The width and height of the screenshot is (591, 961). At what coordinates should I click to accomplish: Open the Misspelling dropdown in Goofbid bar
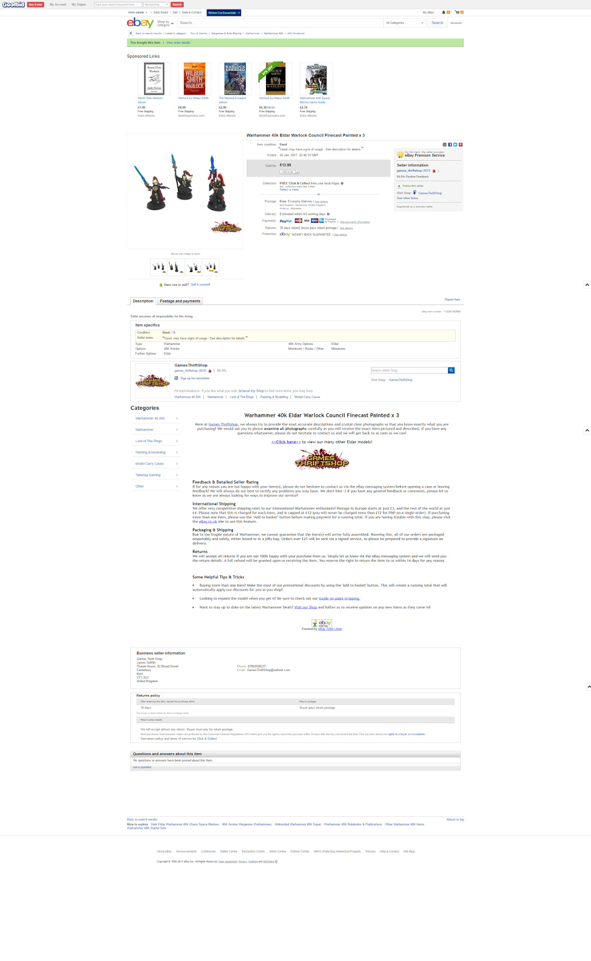(156, 4)
